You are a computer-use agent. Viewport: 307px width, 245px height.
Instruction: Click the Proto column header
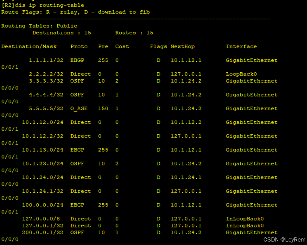pyautogui.click(x=79, y=46)
